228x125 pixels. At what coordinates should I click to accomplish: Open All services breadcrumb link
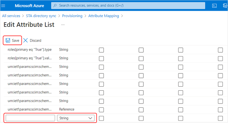click(x=11, y=16)
